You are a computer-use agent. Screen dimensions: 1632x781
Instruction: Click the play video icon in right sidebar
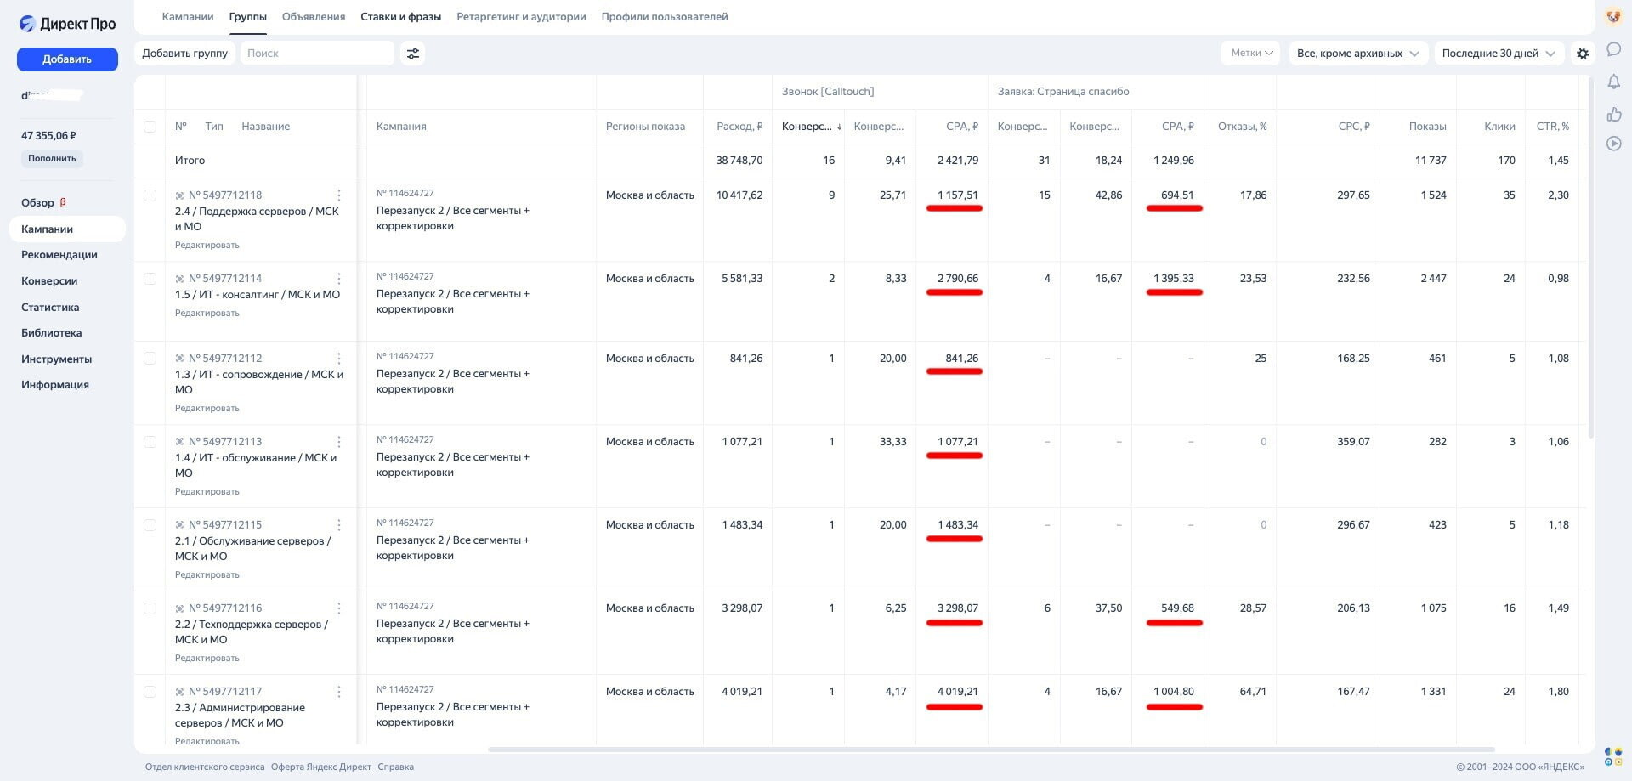(1613, 144)
